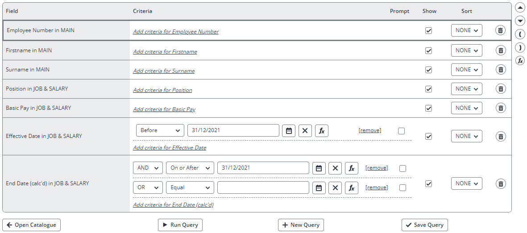
Task: Click the Save Query button
Action: click(x=424, y=225)
